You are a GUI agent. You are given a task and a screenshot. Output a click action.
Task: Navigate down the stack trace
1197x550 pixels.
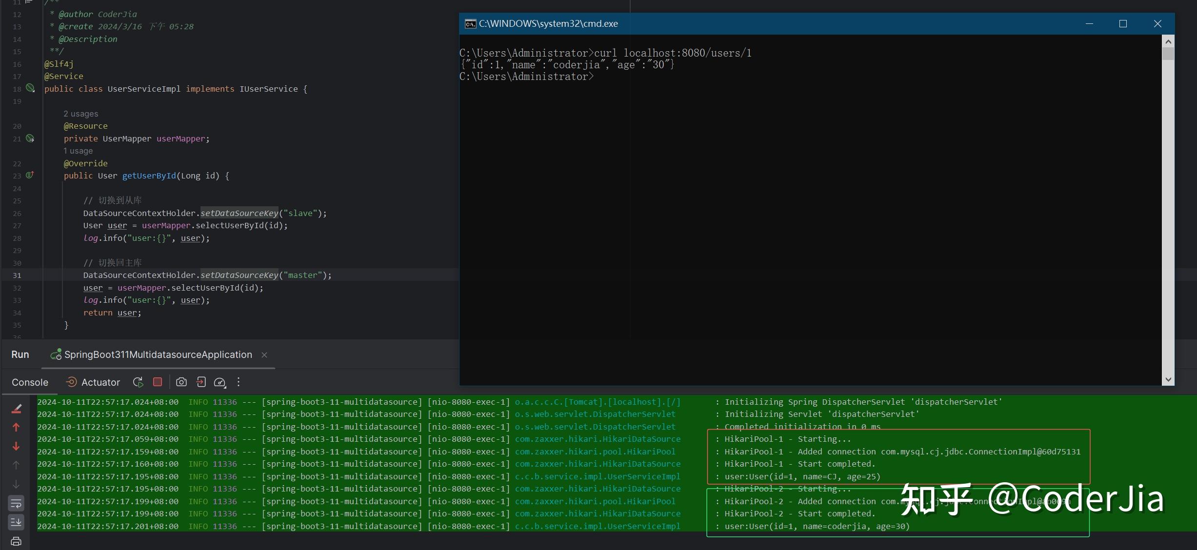pos(16,446)
